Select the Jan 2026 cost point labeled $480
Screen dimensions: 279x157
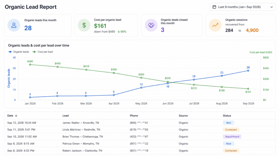[x=30, y=65]
